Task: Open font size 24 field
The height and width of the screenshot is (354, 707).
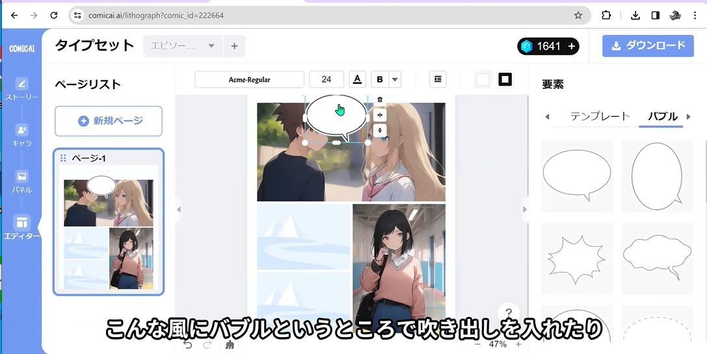Action: [x=327, y=79]
